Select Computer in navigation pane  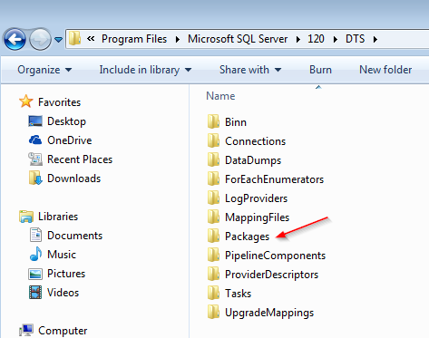(63, 331)
